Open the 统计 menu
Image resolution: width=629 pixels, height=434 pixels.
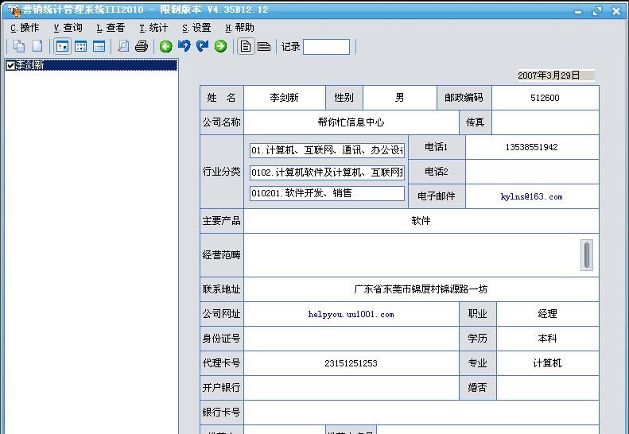[153, 28]
